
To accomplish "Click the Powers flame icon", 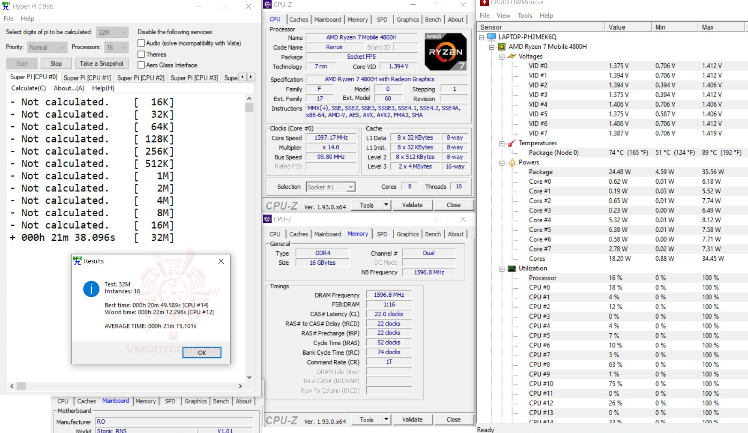I will pos(512,162).
